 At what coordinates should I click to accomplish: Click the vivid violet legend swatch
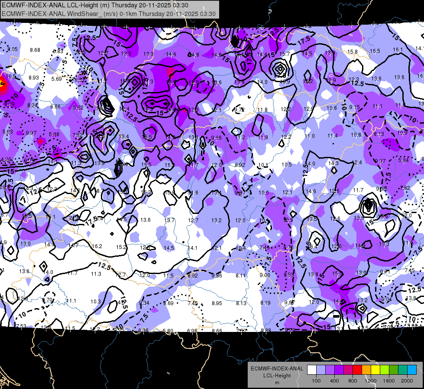(339, 370)
